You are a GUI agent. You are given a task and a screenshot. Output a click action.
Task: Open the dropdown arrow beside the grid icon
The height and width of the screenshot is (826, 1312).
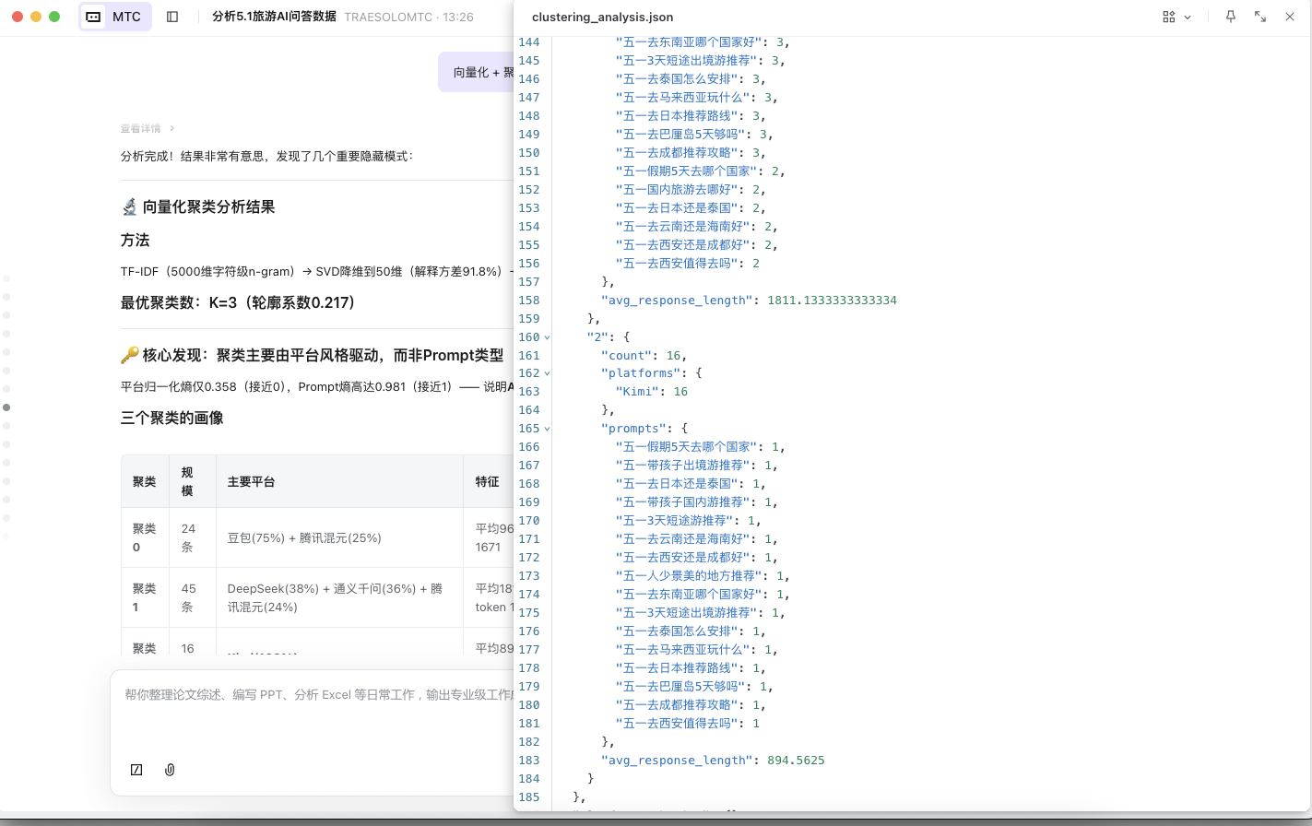tap(1188, 18)
